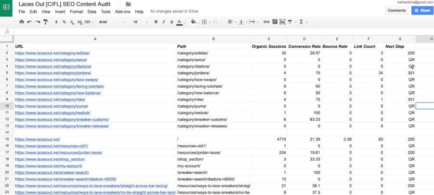Open the fill color bucket
This screenshot has height=195, width=434.
coord(194,22)
